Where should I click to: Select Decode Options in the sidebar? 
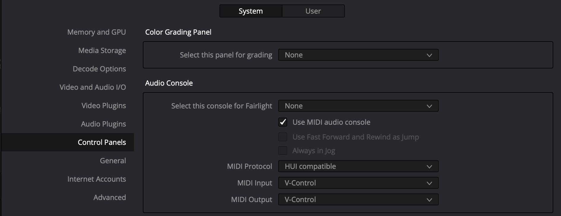point(99,69)
